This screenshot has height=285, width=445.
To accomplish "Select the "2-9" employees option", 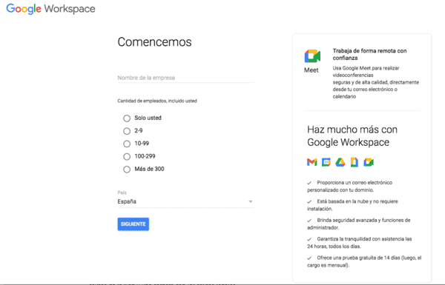I will [127, 131].
